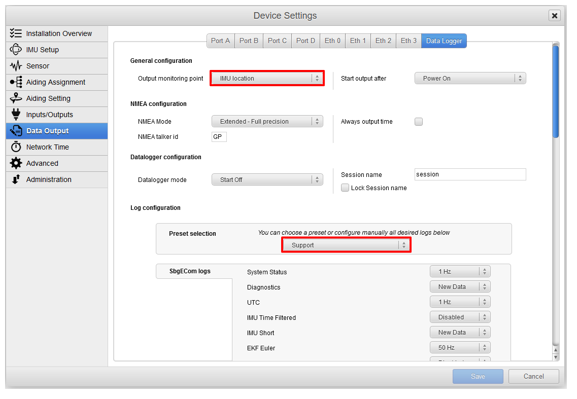Change the EKF Euler rate dropdown
This screenshot has height=399, width=577.
click(460, 347)
